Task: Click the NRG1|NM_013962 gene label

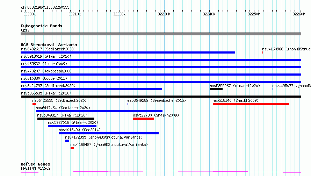Action: [36, 168]
